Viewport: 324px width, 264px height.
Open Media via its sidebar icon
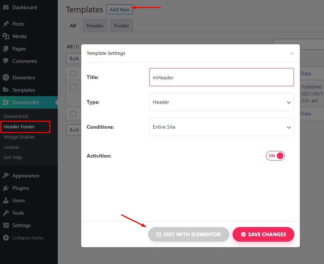click(x=6, y=36)
